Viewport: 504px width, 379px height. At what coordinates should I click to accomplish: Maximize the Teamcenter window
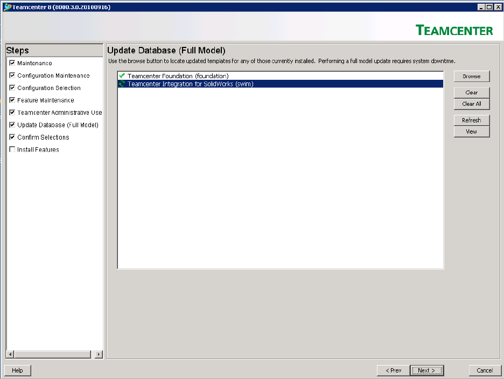489,7
